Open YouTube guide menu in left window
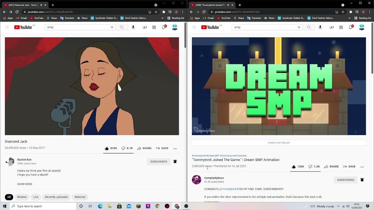Image resolution: width=374 pixels, height=210 pixels. click(x=7, y=27)
